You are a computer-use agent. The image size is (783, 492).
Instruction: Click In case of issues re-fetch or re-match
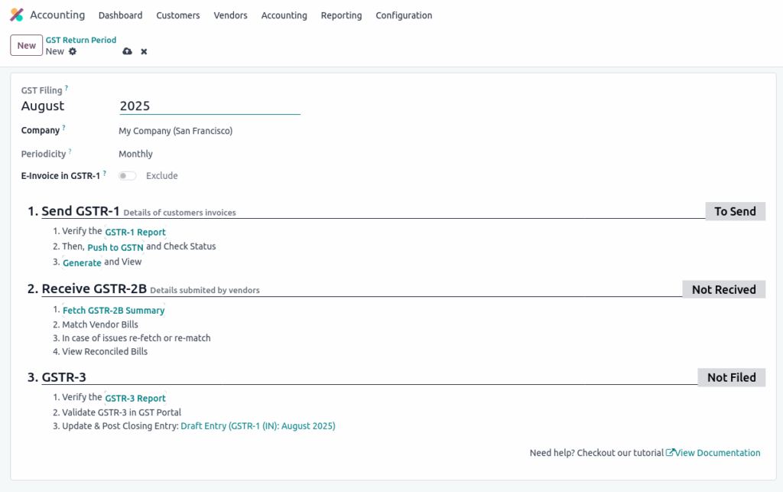click(x=136, y=337)
